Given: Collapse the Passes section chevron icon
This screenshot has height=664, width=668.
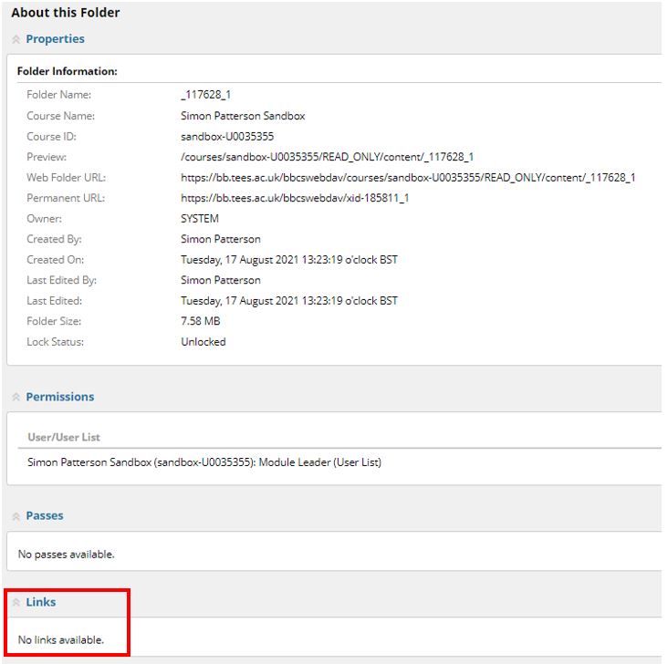Looking at the screenshot, I should (x=16, y=516).
